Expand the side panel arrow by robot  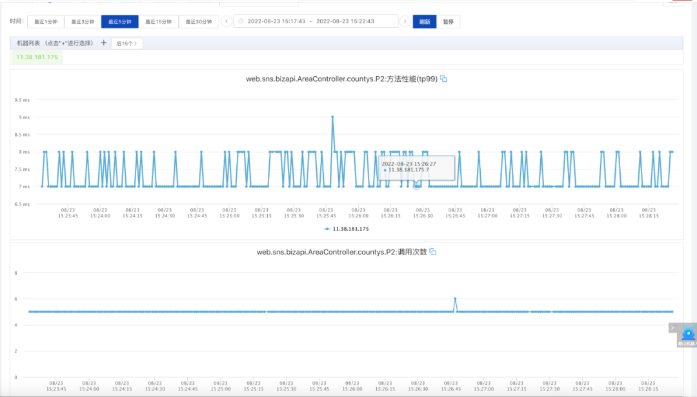672,328
